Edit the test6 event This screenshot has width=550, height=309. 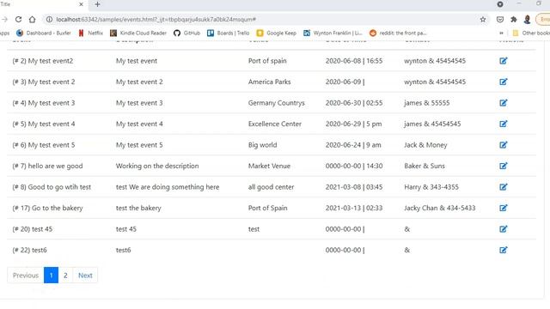(504, 250)
